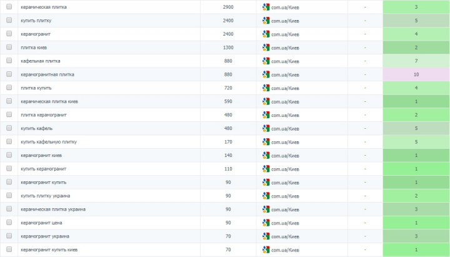Check керамическая плитка украина checkbox

click(9, 209)
